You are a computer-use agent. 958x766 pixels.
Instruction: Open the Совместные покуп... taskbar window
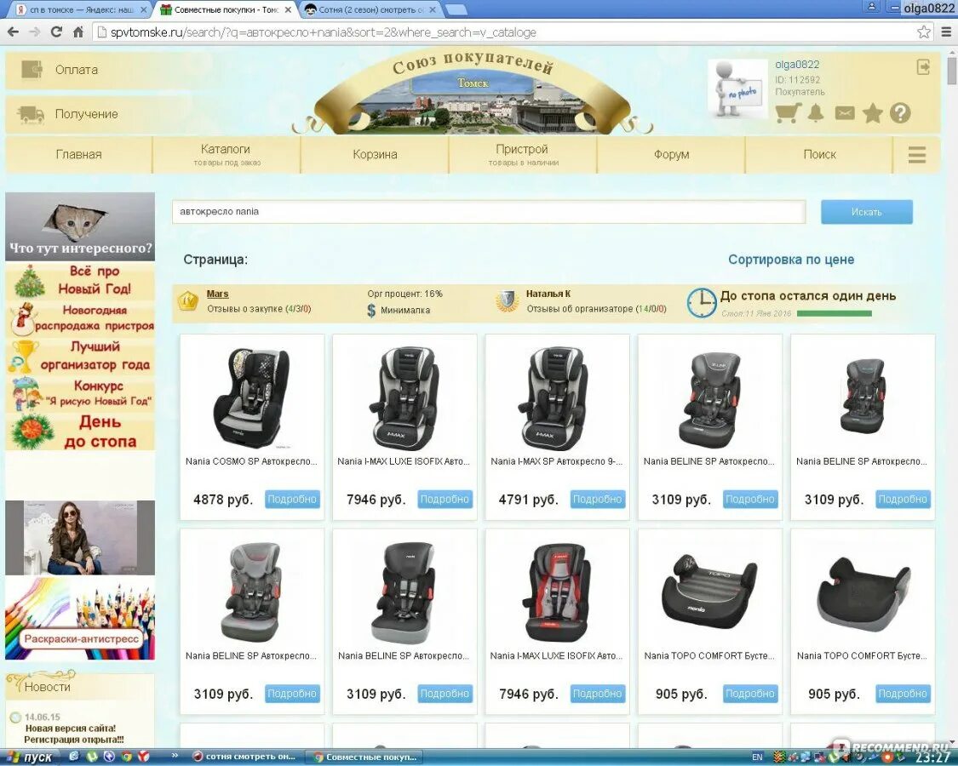coord(364,757)
